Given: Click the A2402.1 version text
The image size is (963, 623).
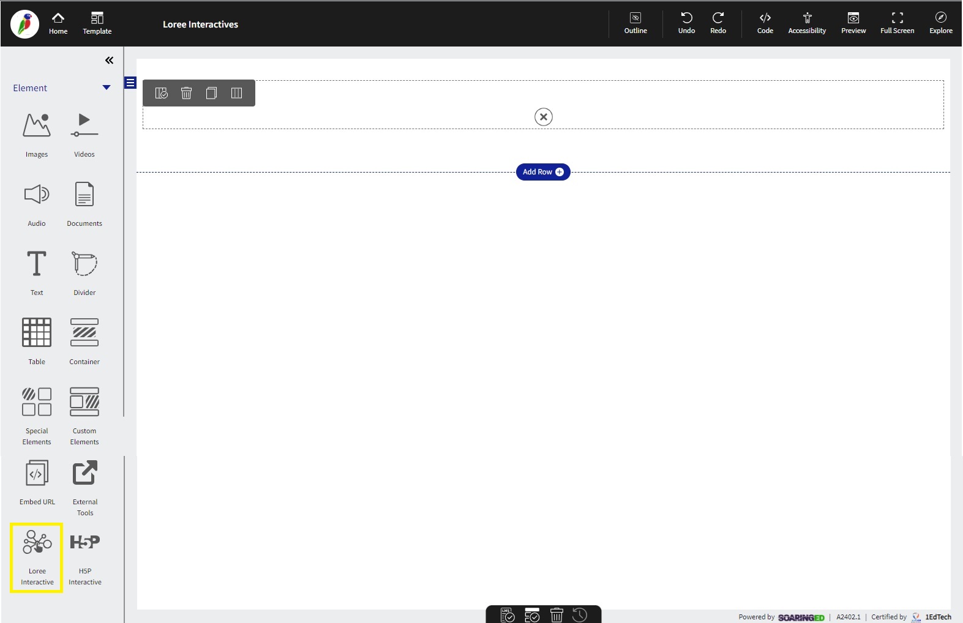Looking at the screenshot, I should coord(849,617).
